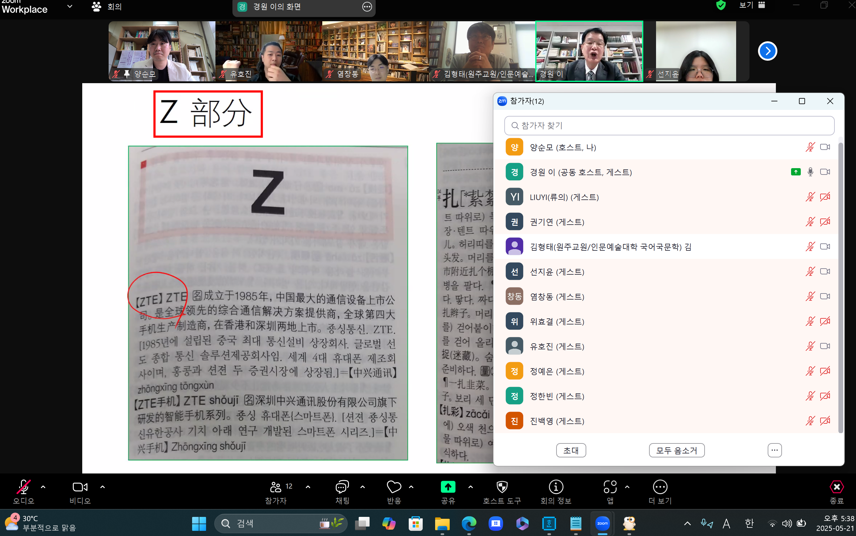The width and height of the screenshot is (856, 536).
Task: Select 유호진 video thumbnail
Action: 269,51
